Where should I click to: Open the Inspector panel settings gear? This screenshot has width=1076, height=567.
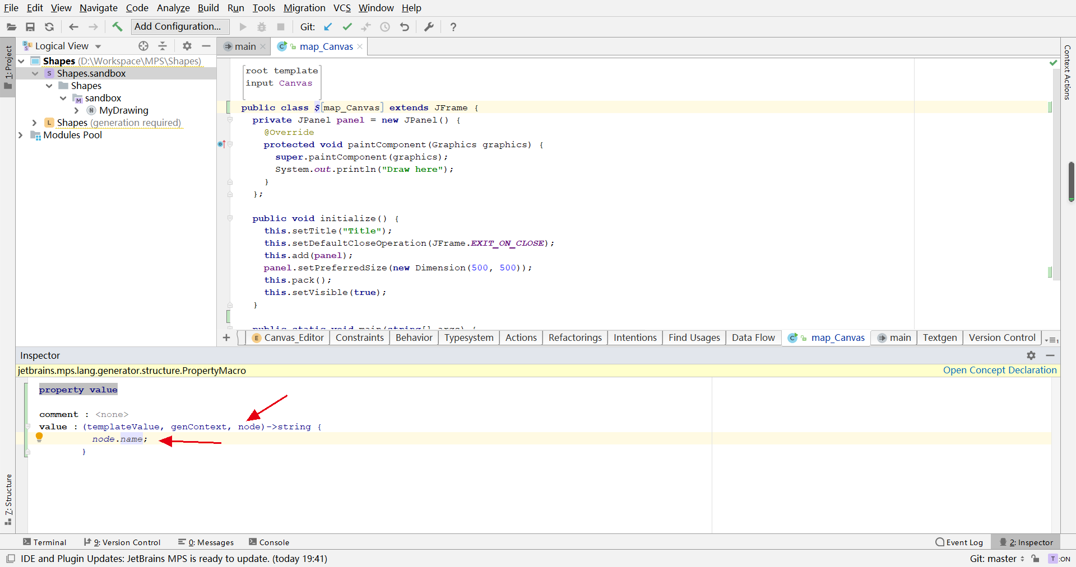coord(1031,355)
